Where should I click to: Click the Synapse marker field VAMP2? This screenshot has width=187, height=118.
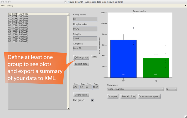85,39
